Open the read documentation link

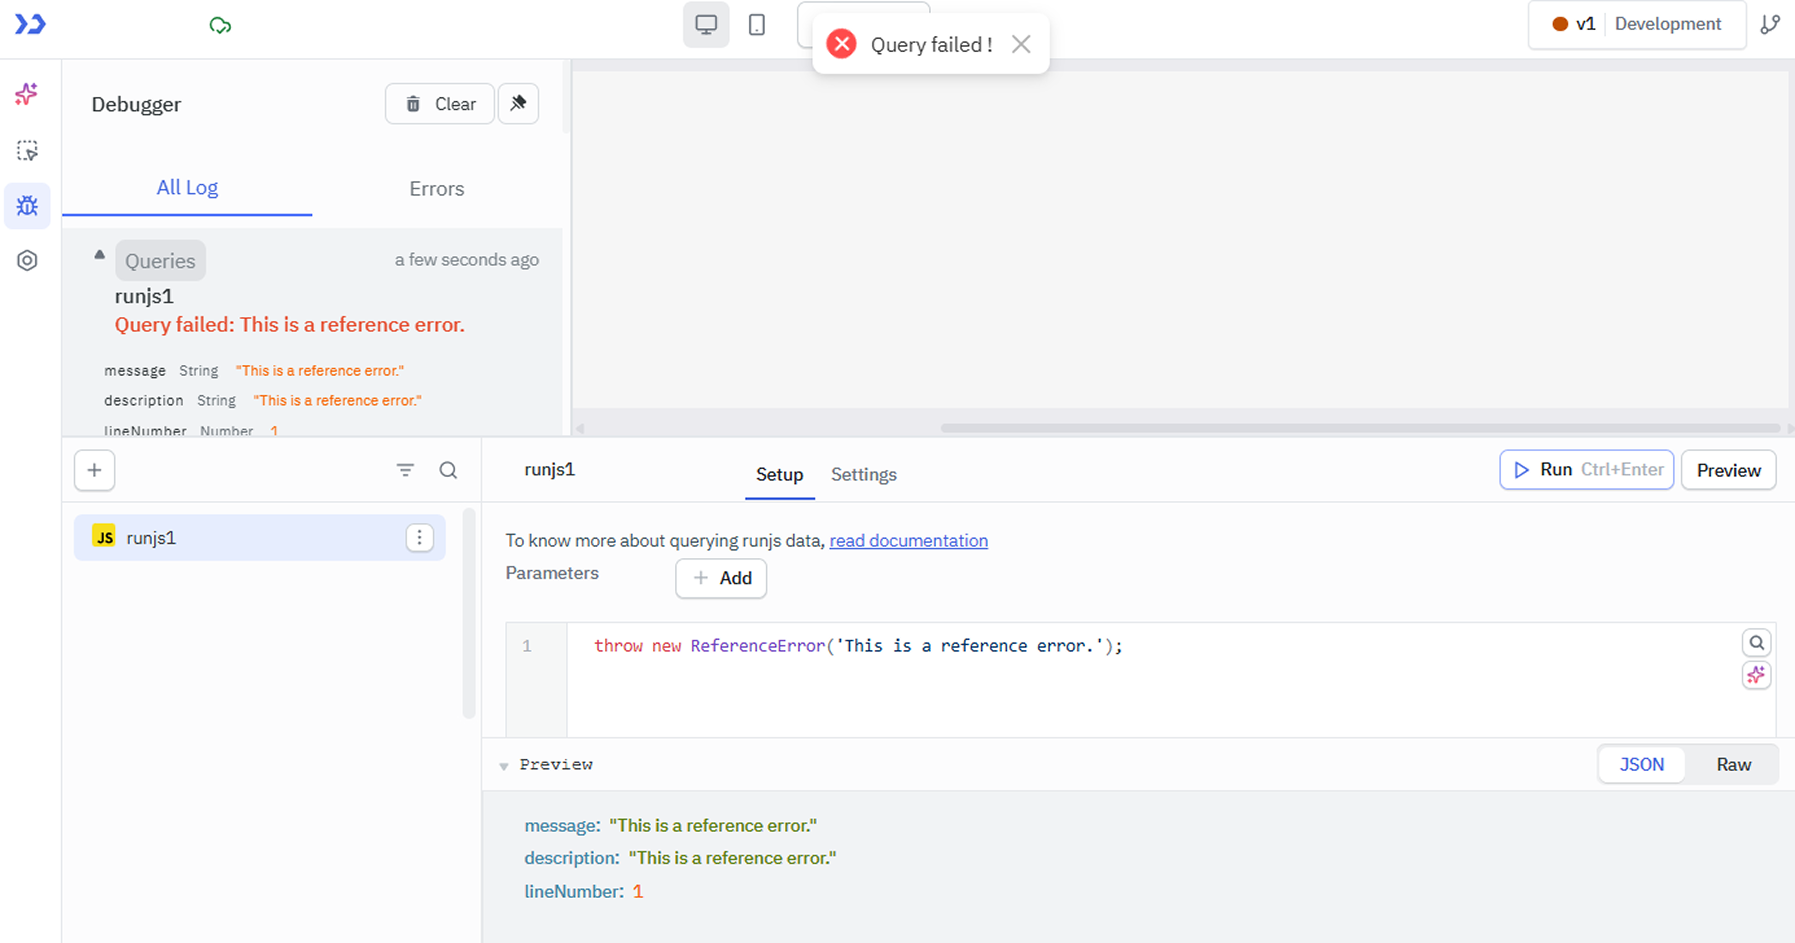(908, 540)
